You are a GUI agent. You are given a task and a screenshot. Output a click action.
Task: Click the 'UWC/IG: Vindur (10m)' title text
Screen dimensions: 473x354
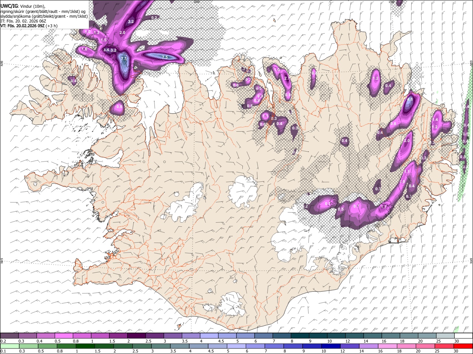(x=23, y=6)
